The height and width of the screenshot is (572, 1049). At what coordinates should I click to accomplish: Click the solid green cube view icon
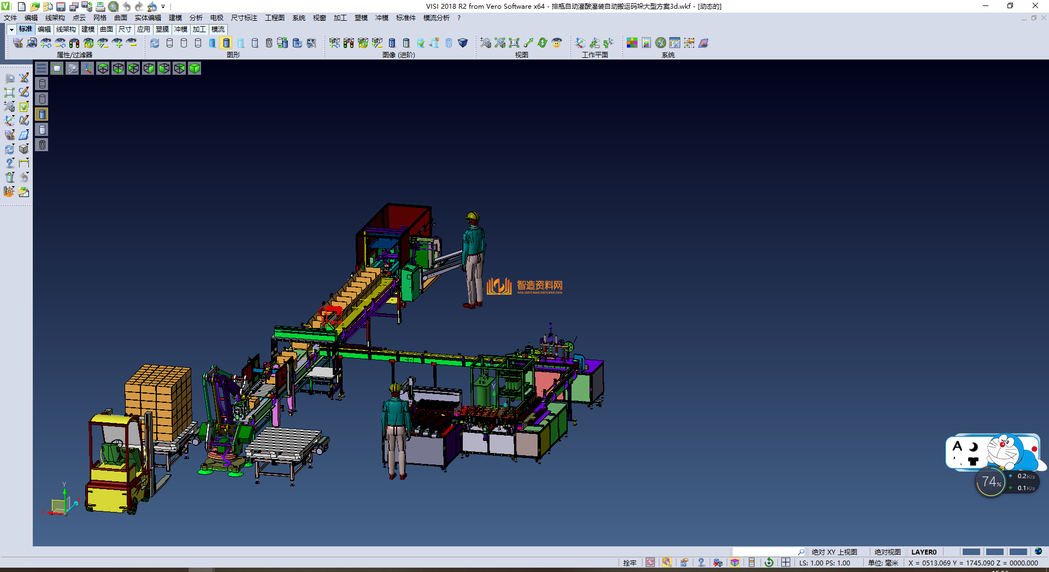click(195, 68)
